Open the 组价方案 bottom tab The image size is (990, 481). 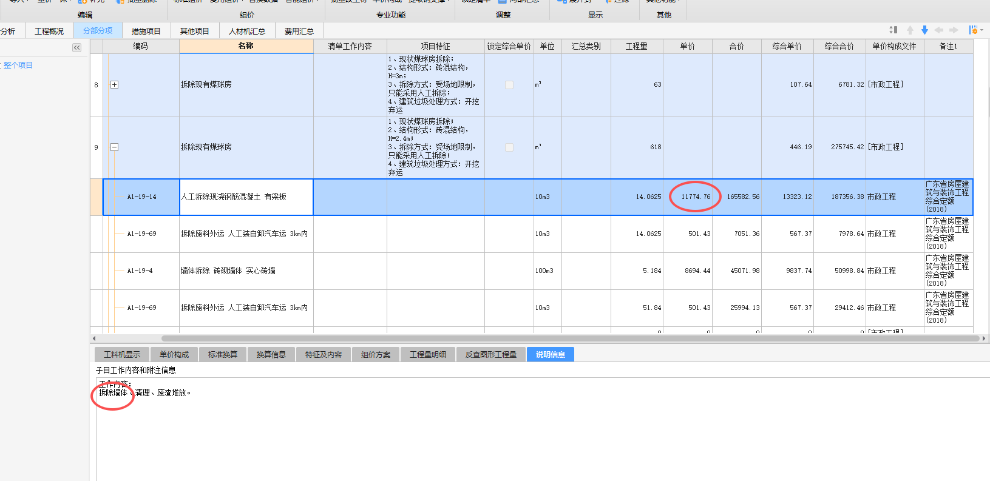(376, 354)
